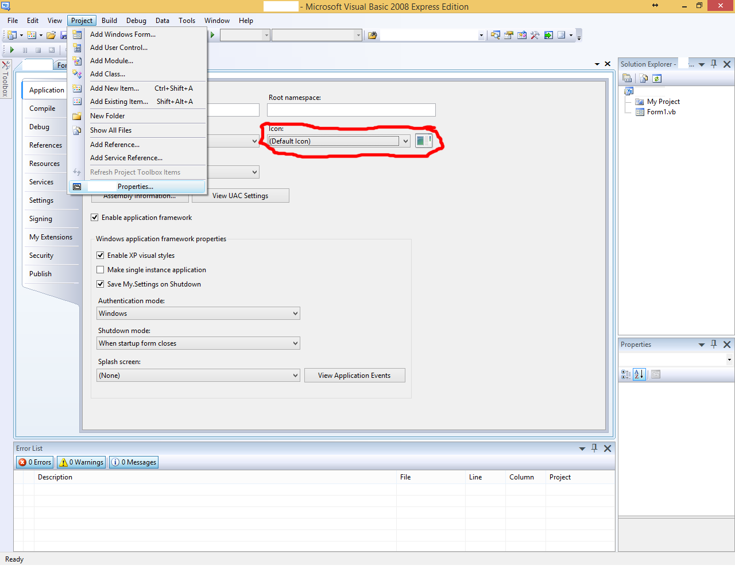
Task: Open Object Browser from the toolbar icon
Action: tap(522, 35)
